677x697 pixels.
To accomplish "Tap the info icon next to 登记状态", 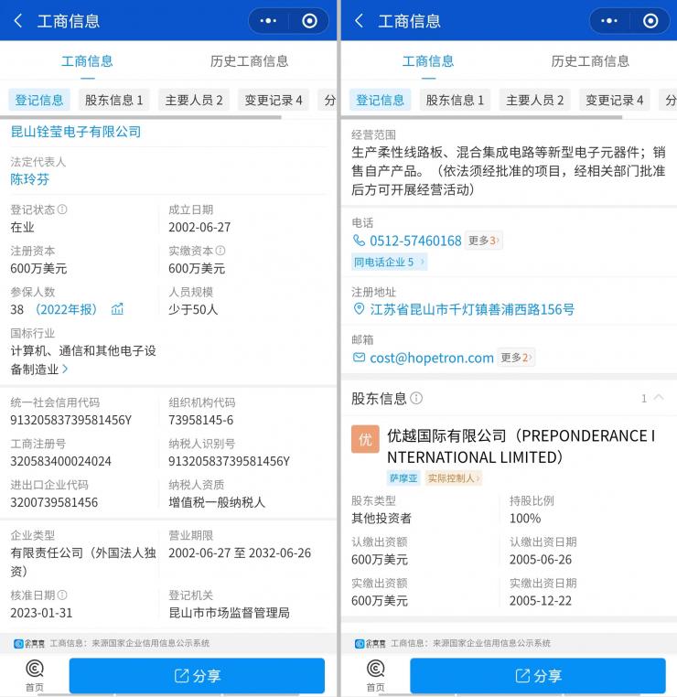I will pyautogui.click(x=62, y=209).
